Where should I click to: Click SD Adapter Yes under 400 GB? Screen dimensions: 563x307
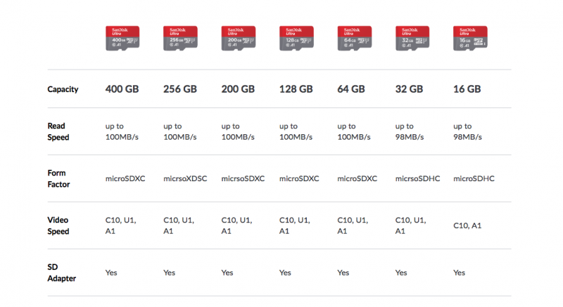click(x=111, y=273)
